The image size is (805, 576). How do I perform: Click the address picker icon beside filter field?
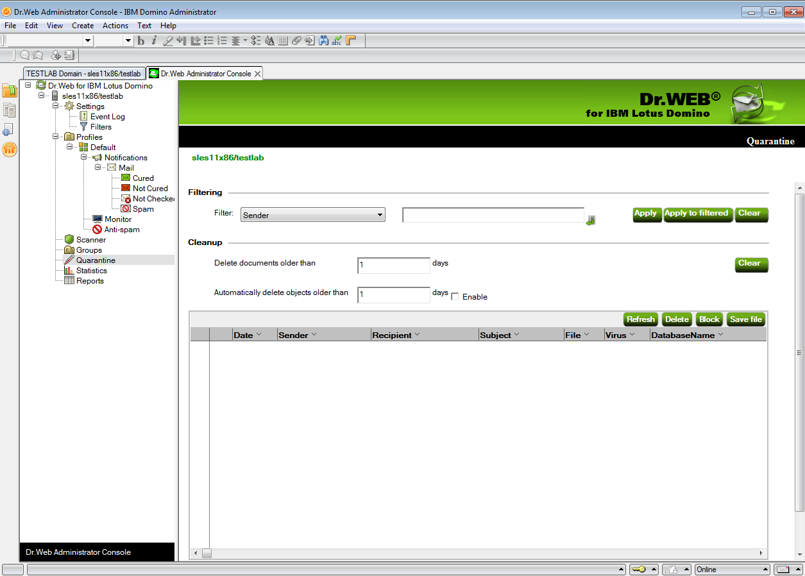click(591, 220)
